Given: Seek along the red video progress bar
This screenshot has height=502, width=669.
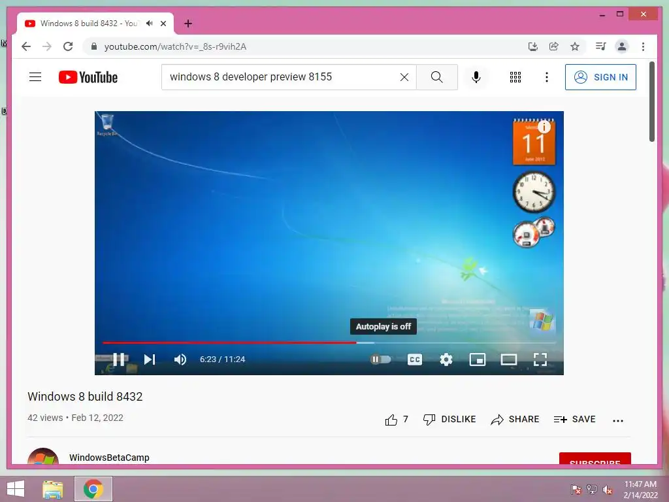Looking at the screenshot, I should point(329,343).
